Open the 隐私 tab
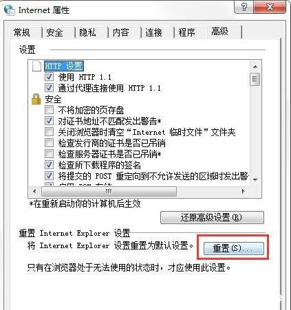Image resolution: width=291 pixels, height=310 pixels. 87,32
